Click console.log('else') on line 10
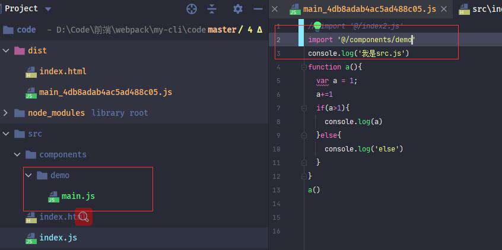This screenshot has height=250, width=502. (x=364, y=149)
